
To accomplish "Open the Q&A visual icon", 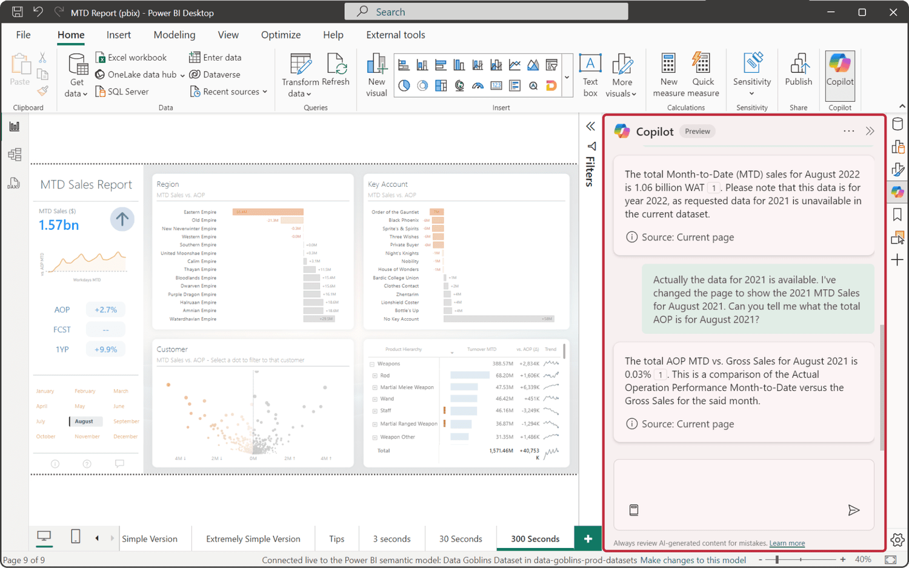I will (x=533, y=85).
